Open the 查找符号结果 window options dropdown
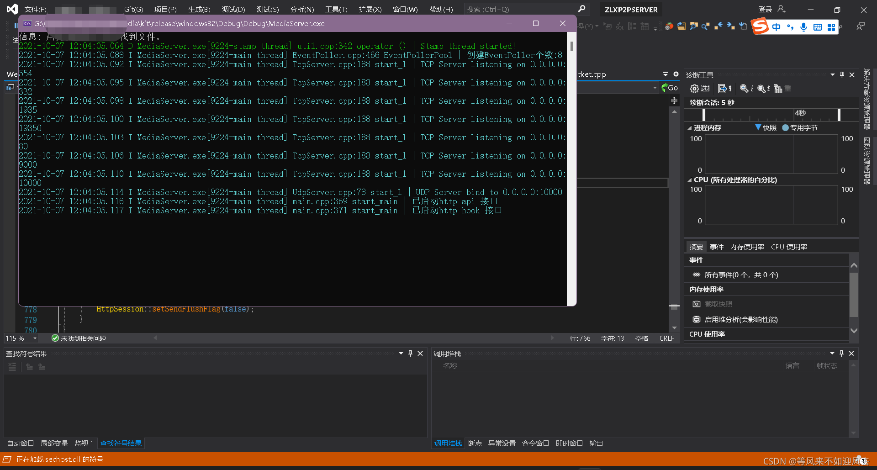Screen dimensions: 877x470 pos(401,353)
